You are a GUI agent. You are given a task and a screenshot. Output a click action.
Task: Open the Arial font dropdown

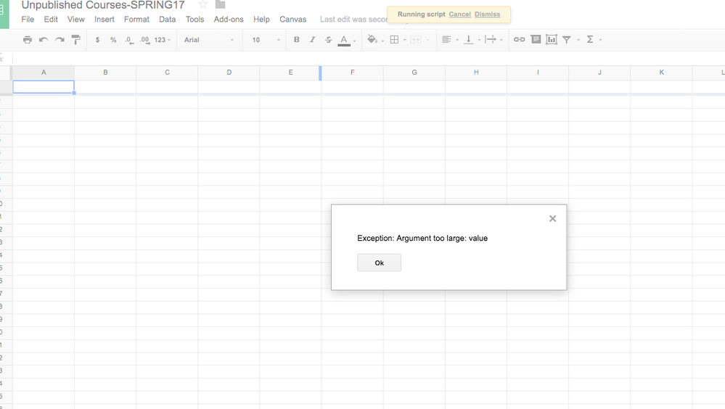tap(209, 40)
